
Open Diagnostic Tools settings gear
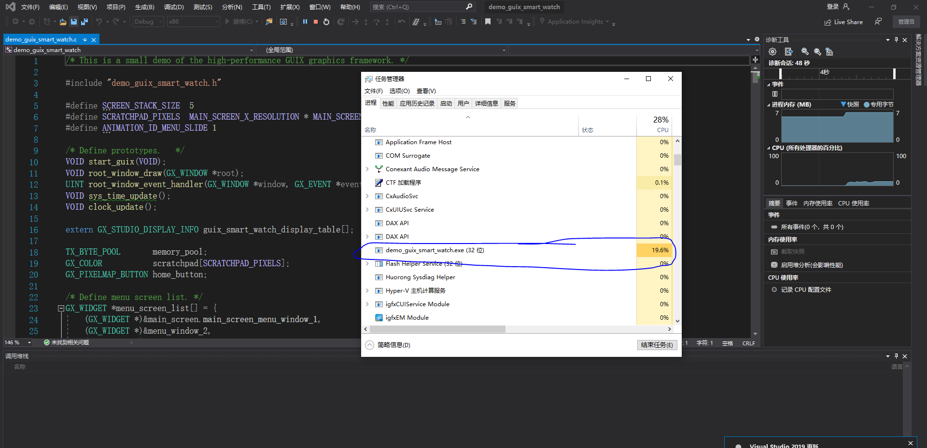[772, 52]
